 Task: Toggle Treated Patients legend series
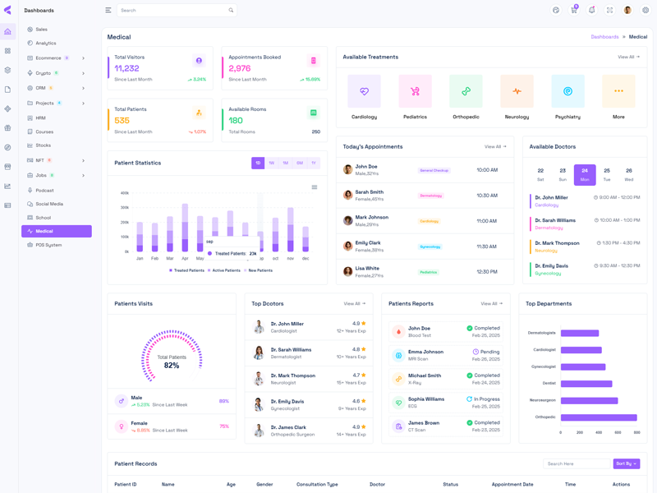(x=187, y=270)
